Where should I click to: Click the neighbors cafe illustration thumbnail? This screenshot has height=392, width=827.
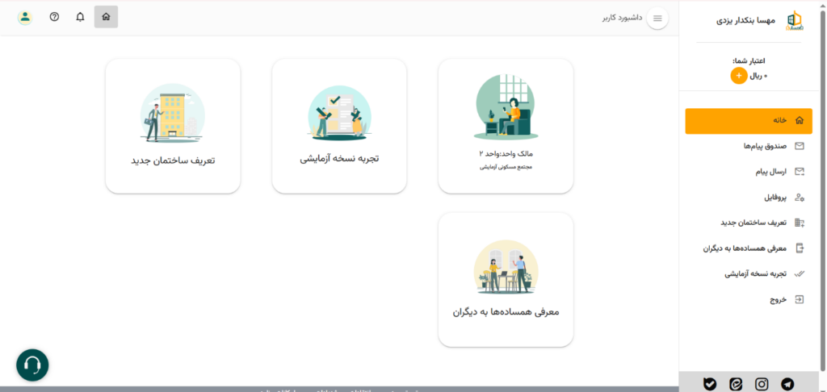[x=506, y=267]
